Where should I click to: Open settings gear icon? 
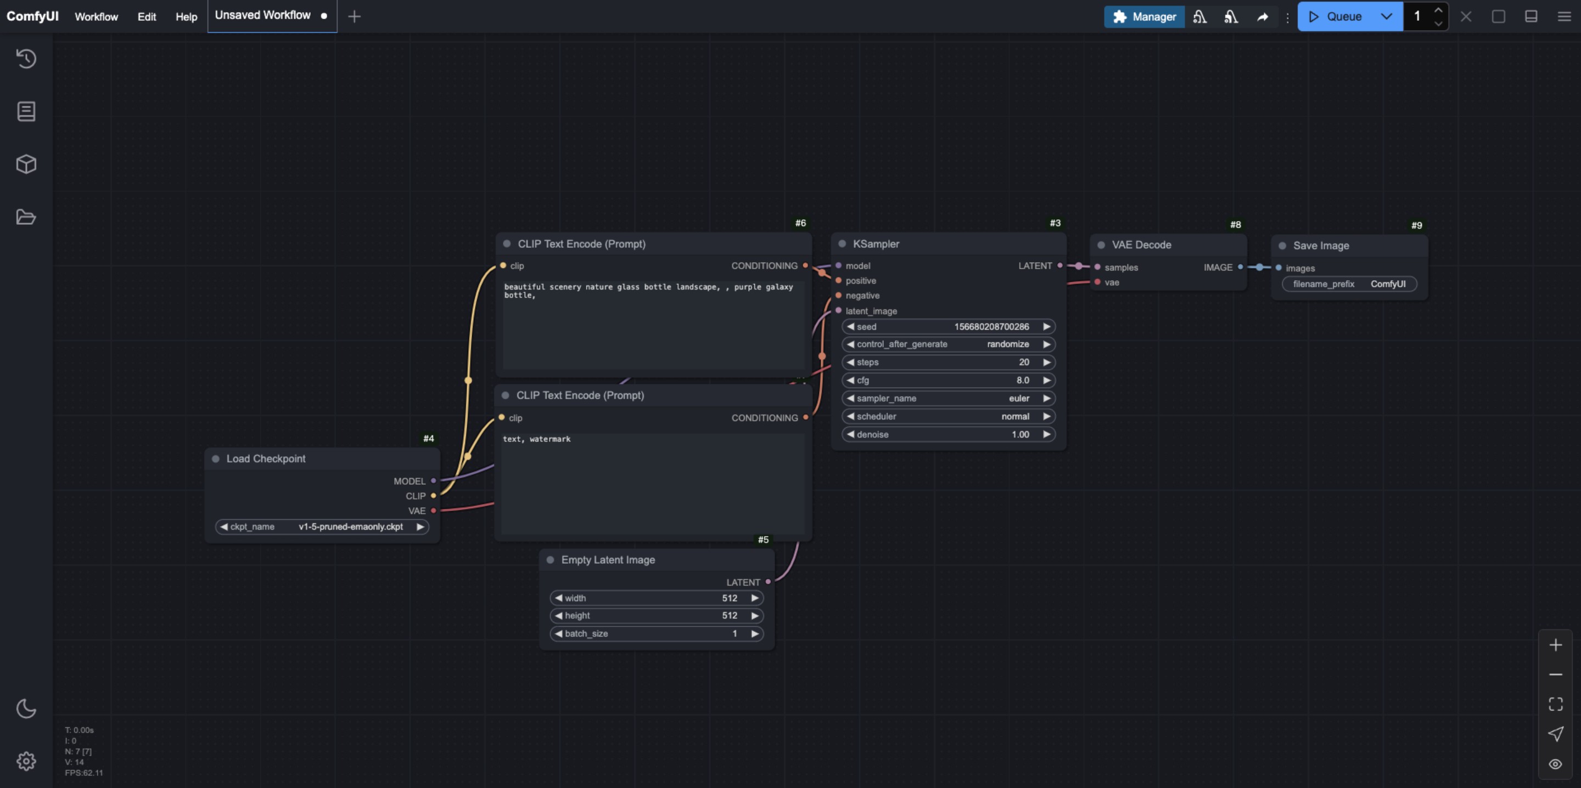pyautogui.click(x=26, y=761)
